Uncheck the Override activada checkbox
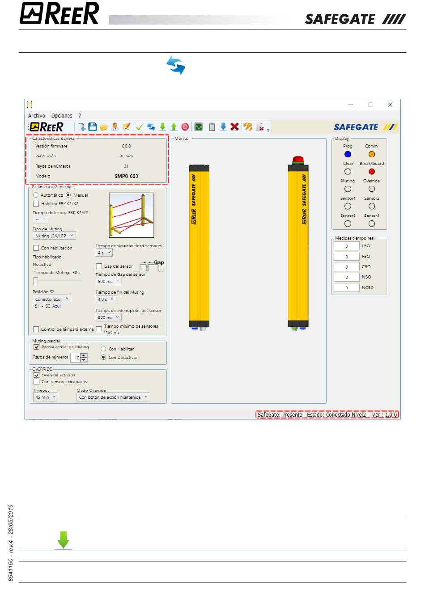Screen dimensions: 425x612 (x=37, y=375)
